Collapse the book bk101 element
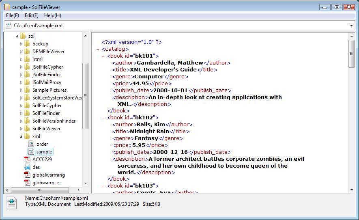This screenshot has height=220, width=359. point(103,56)
